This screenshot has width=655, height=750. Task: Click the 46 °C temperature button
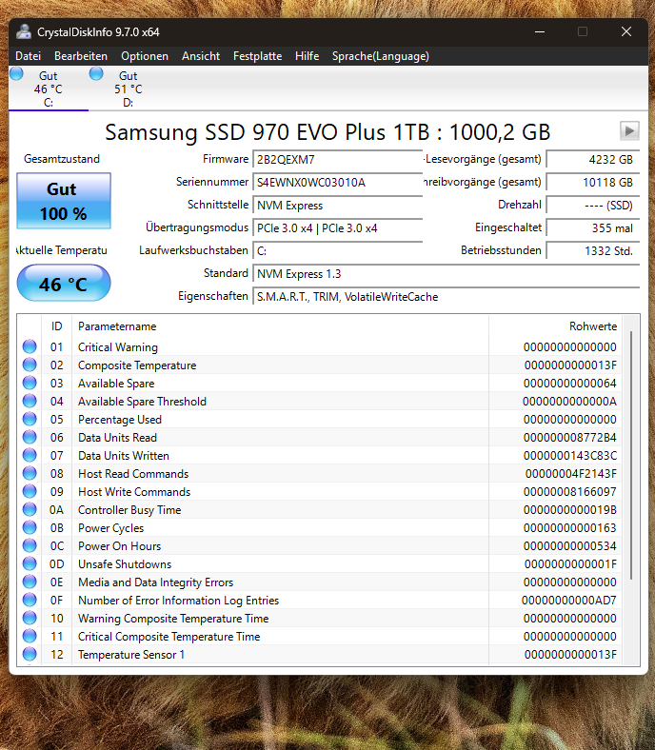pyautogui.click(x=64, y=284)
